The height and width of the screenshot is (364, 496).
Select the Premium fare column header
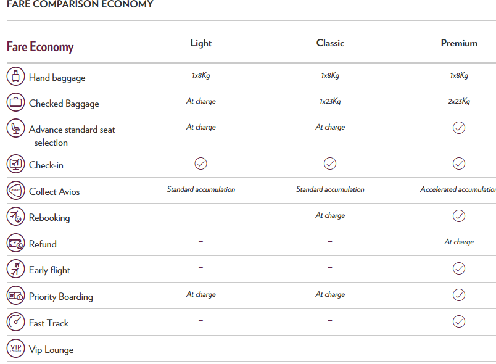[459, 43]
